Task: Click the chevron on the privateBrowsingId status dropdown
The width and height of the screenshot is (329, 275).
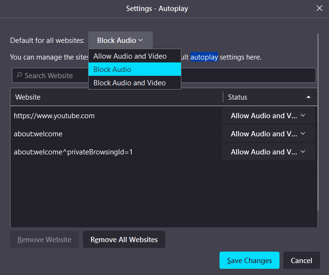Action: click(x=303, y=152)
